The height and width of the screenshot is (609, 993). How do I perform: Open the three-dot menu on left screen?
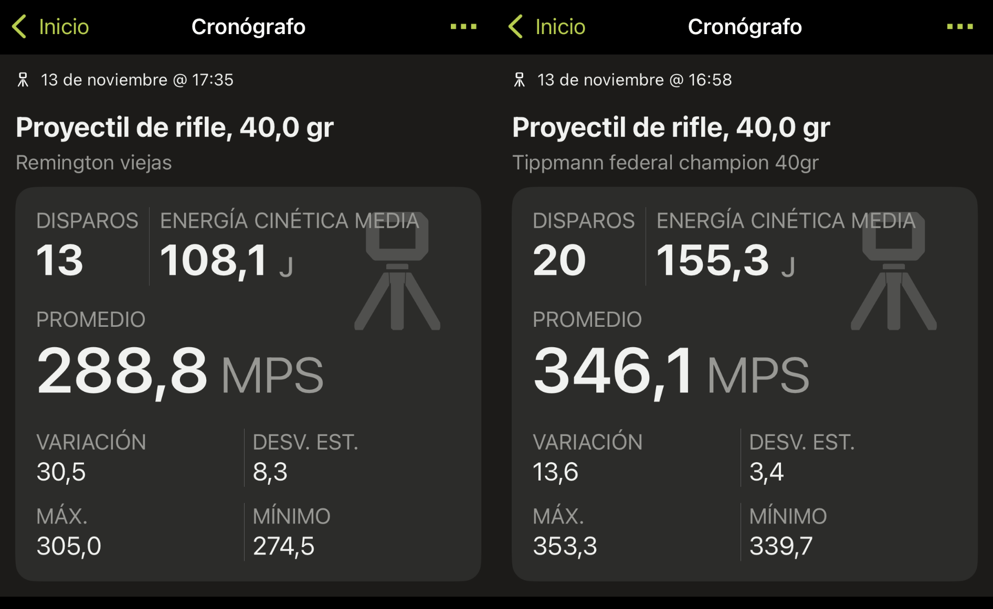pyautogui.click(x=463, y=27)
